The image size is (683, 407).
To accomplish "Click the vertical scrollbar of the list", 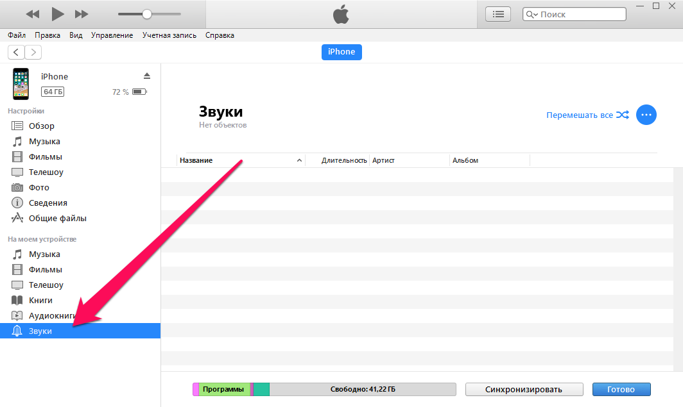I will pyautogui.click(x=679, y=270).
